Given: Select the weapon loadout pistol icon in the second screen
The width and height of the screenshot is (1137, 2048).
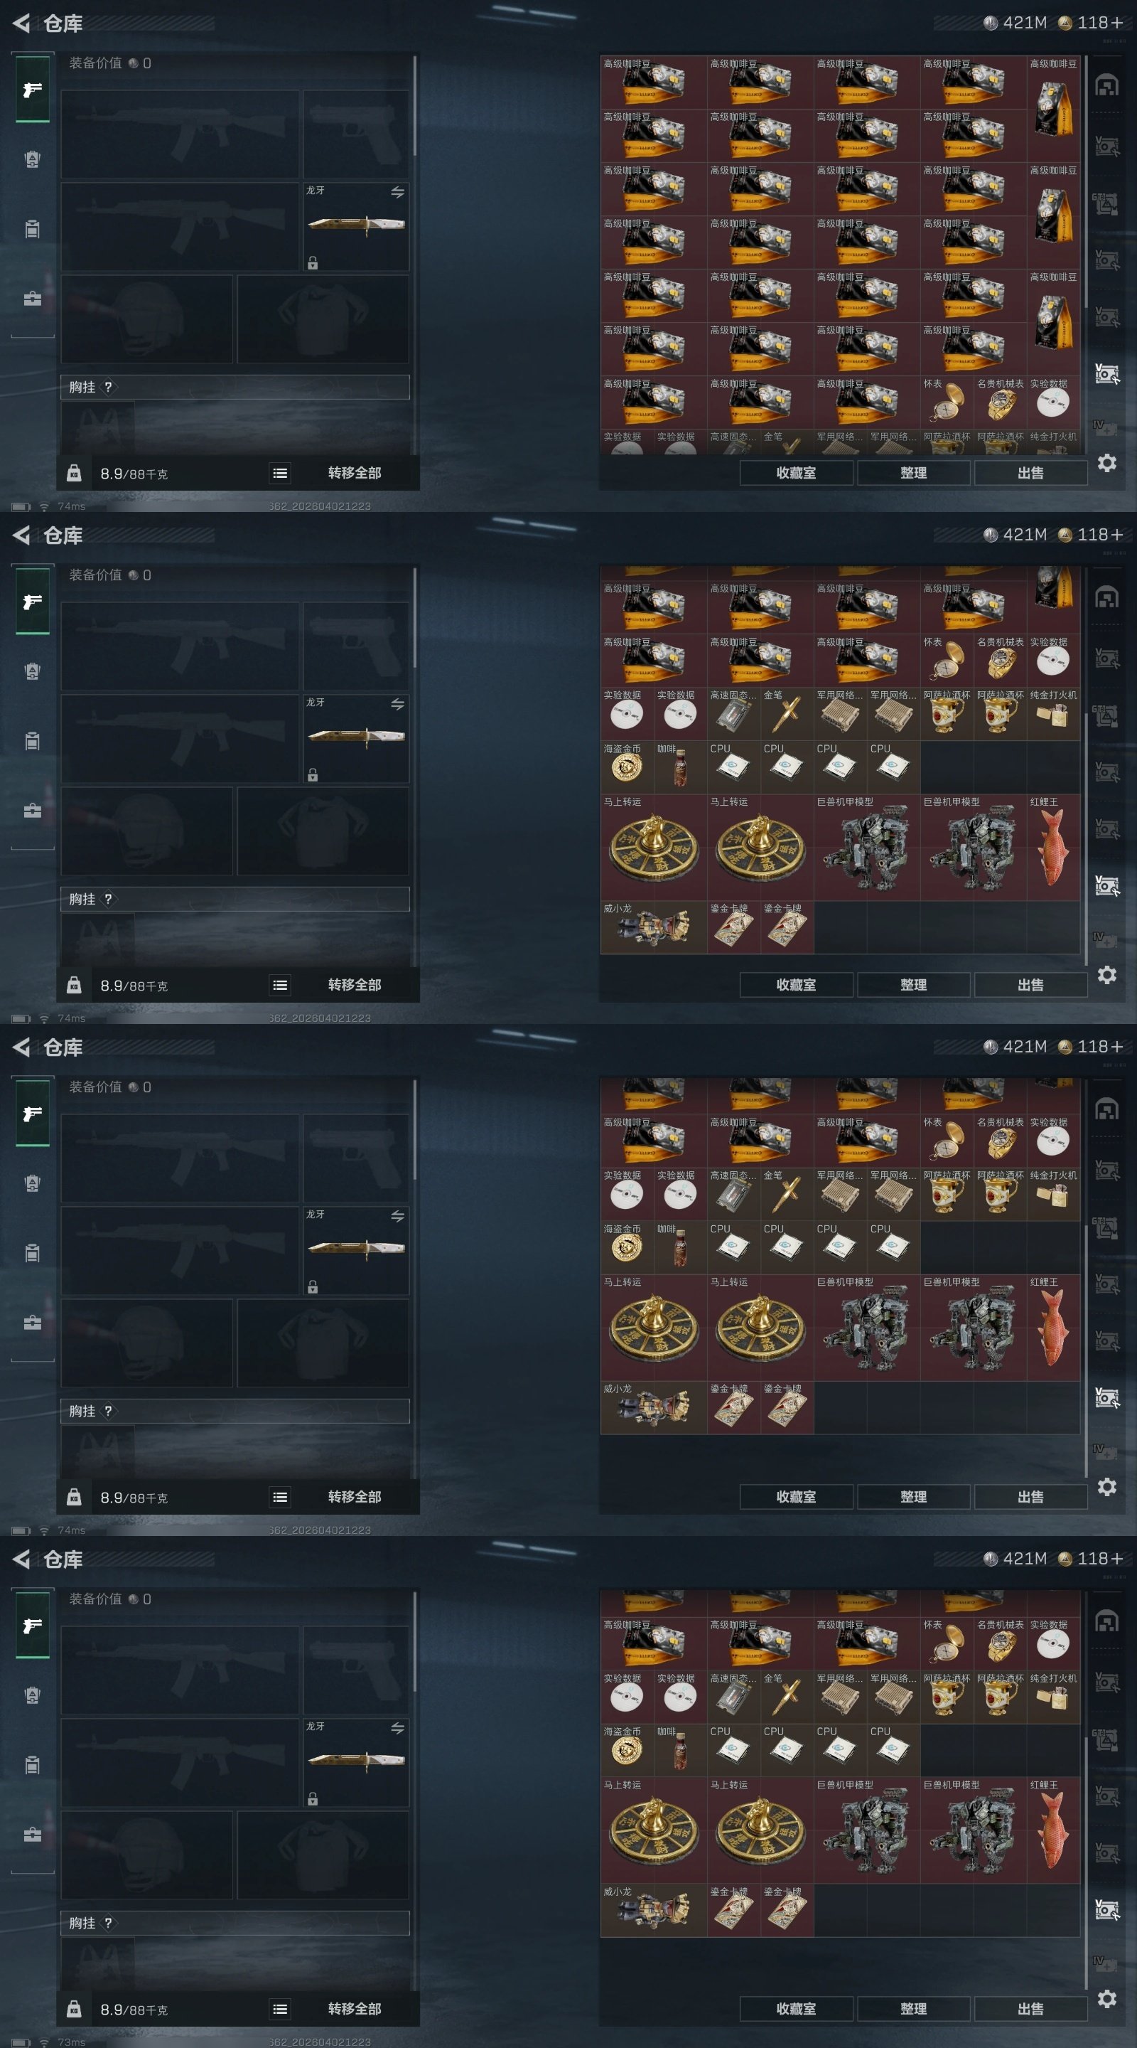Looking at the screenshot, I should pos(33,602).
